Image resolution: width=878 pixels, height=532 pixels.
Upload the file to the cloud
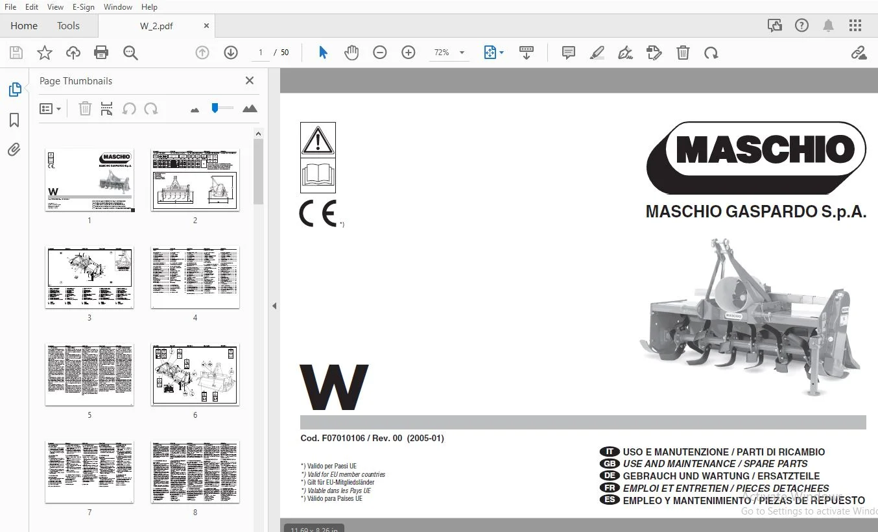(x=73, y=53)
